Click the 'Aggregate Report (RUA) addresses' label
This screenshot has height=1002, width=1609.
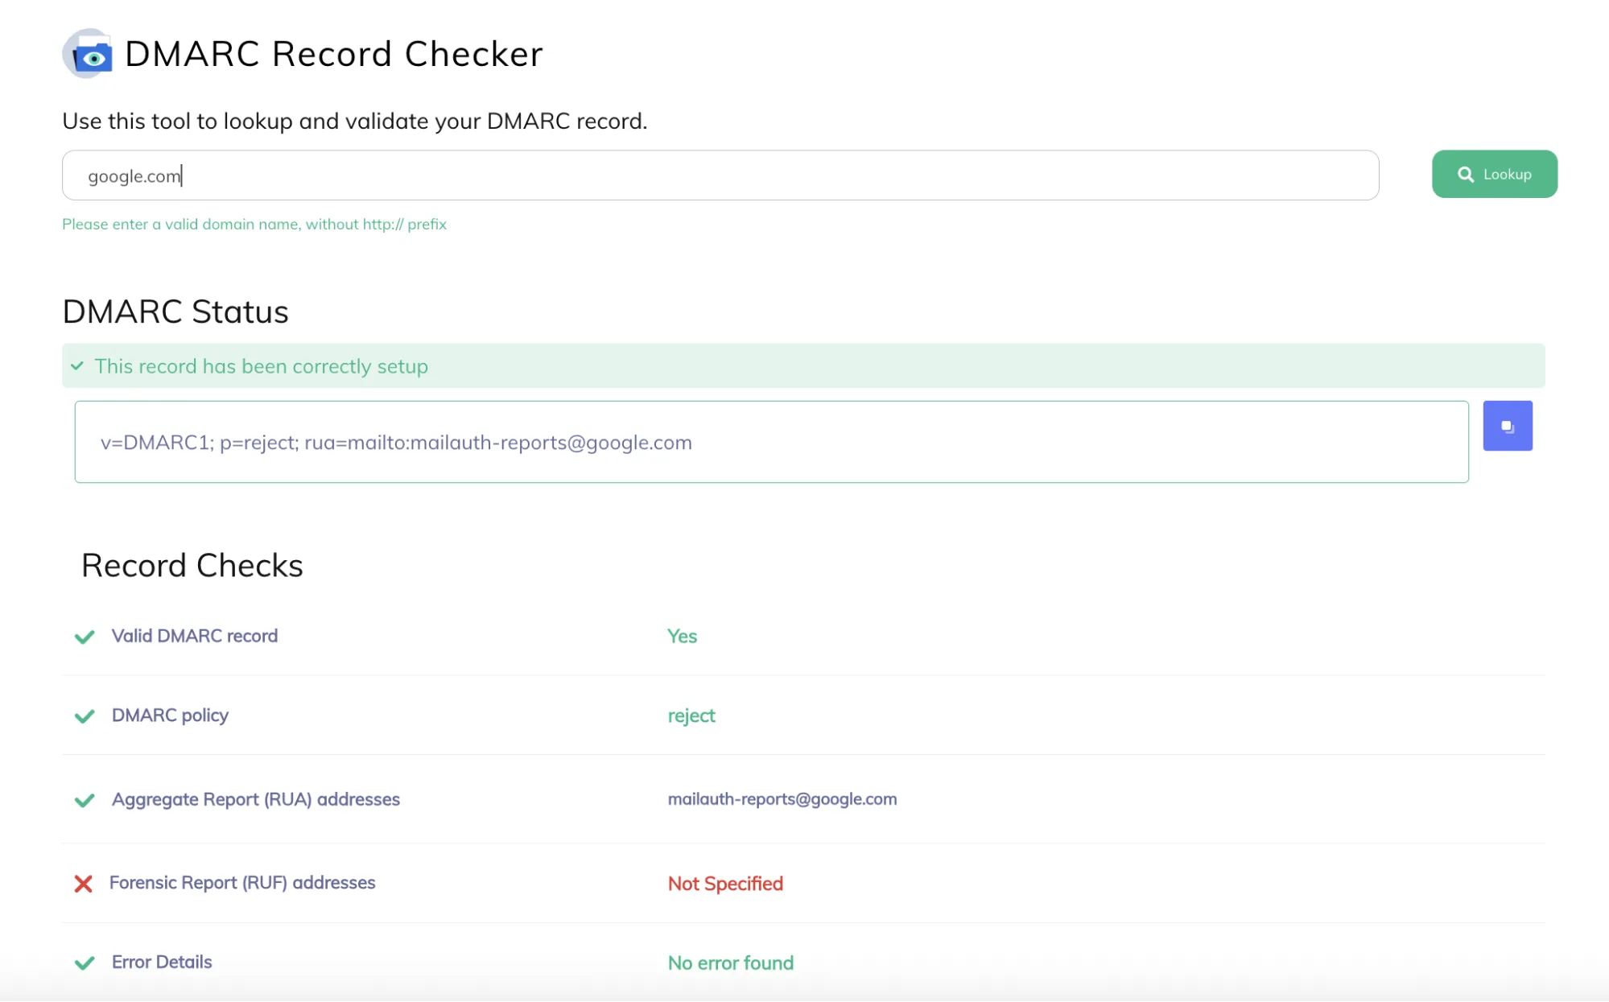coord(255,799)
